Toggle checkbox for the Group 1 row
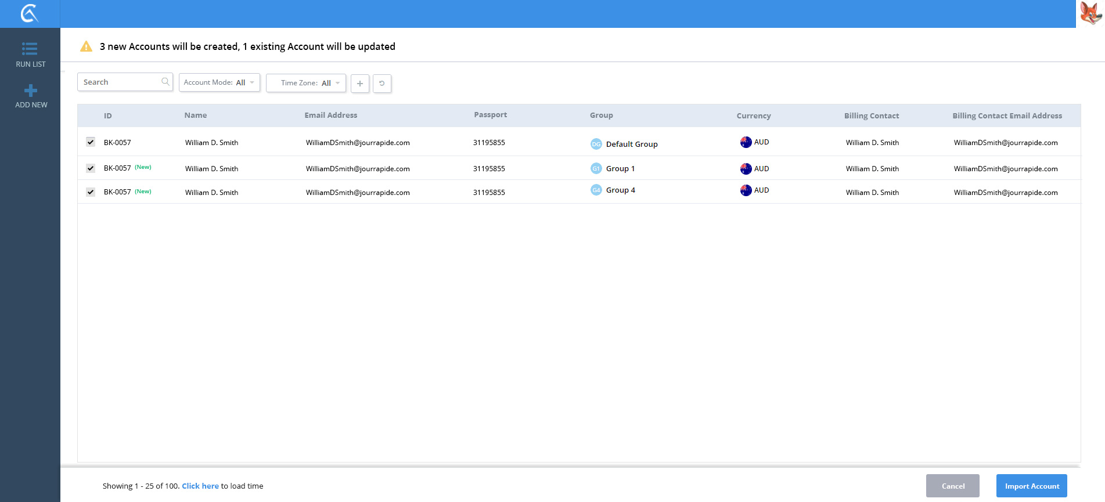Viewport: 1105px width, 502px height. click(x=91, y=168)
